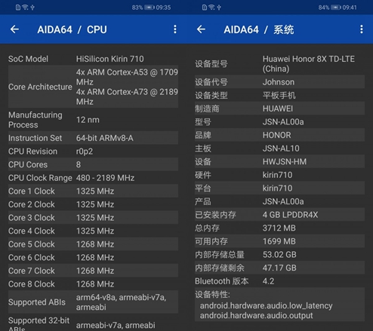Select the 内部存储剩余 47.17 GB row

click(279, 268)
